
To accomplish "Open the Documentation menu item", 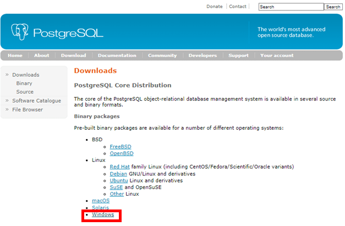I will (117, 56).
